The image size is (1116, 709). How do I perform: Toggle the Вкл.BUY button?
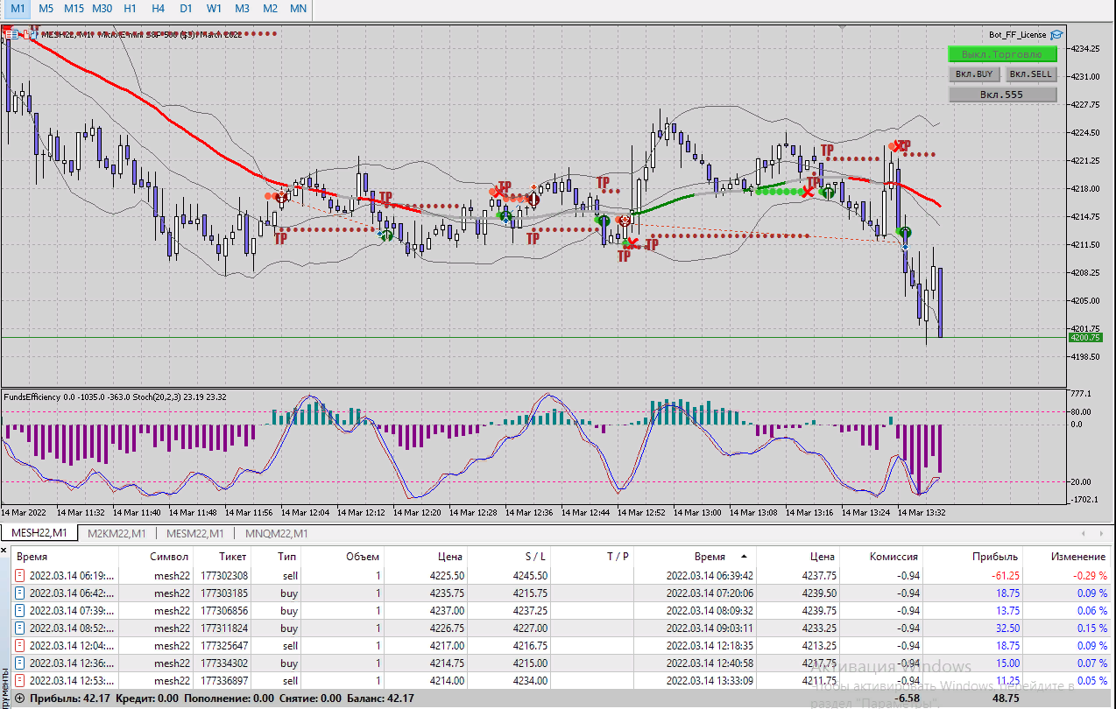coord(974,74)
